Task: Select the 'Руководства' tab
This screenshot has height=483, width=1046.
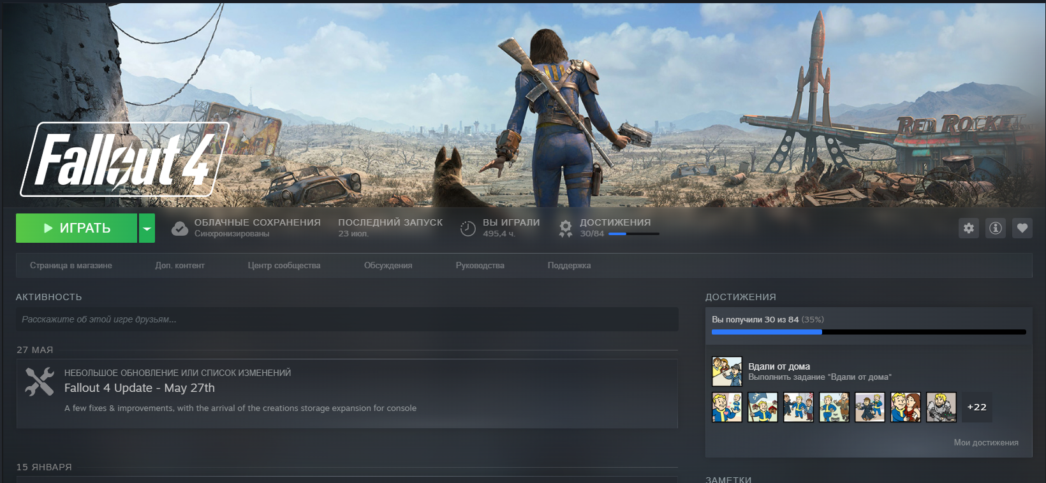Action: 480,266
